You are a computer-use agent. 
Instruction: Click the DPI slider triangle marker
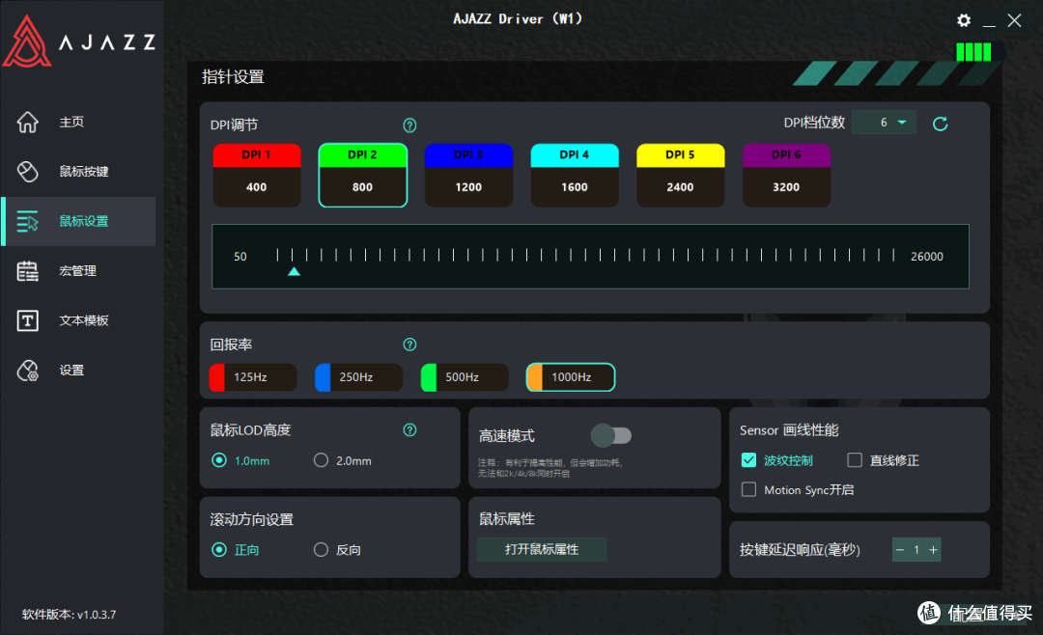point(294,271)
